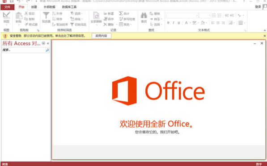
Task: Click 登录 (Sign in)
Action: point(258,7)
